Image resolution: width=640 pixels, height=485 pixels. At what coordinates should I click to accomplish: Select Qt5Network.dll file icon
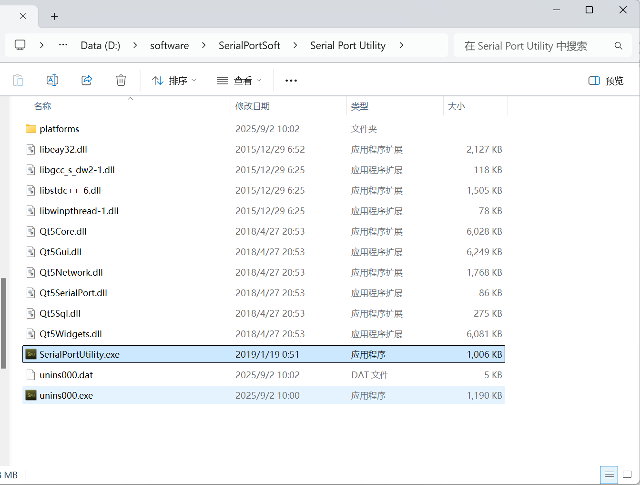pos(31,272)
